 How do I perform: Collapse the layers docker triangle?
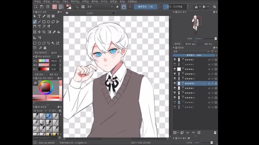click(x=174, y=48)
